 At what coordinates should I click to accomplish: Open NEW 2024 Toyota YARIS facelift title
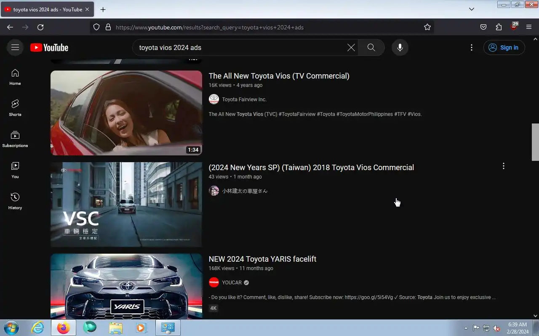click(262, 259)
